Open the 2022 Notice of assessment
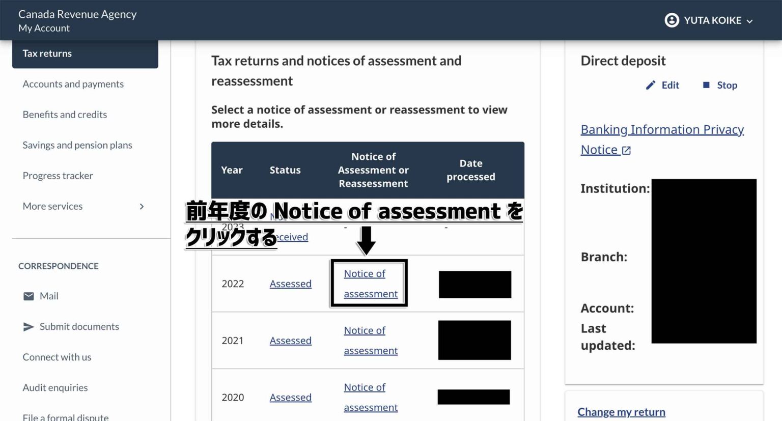Viewport: 782px width, 421px height. point(370,284)
